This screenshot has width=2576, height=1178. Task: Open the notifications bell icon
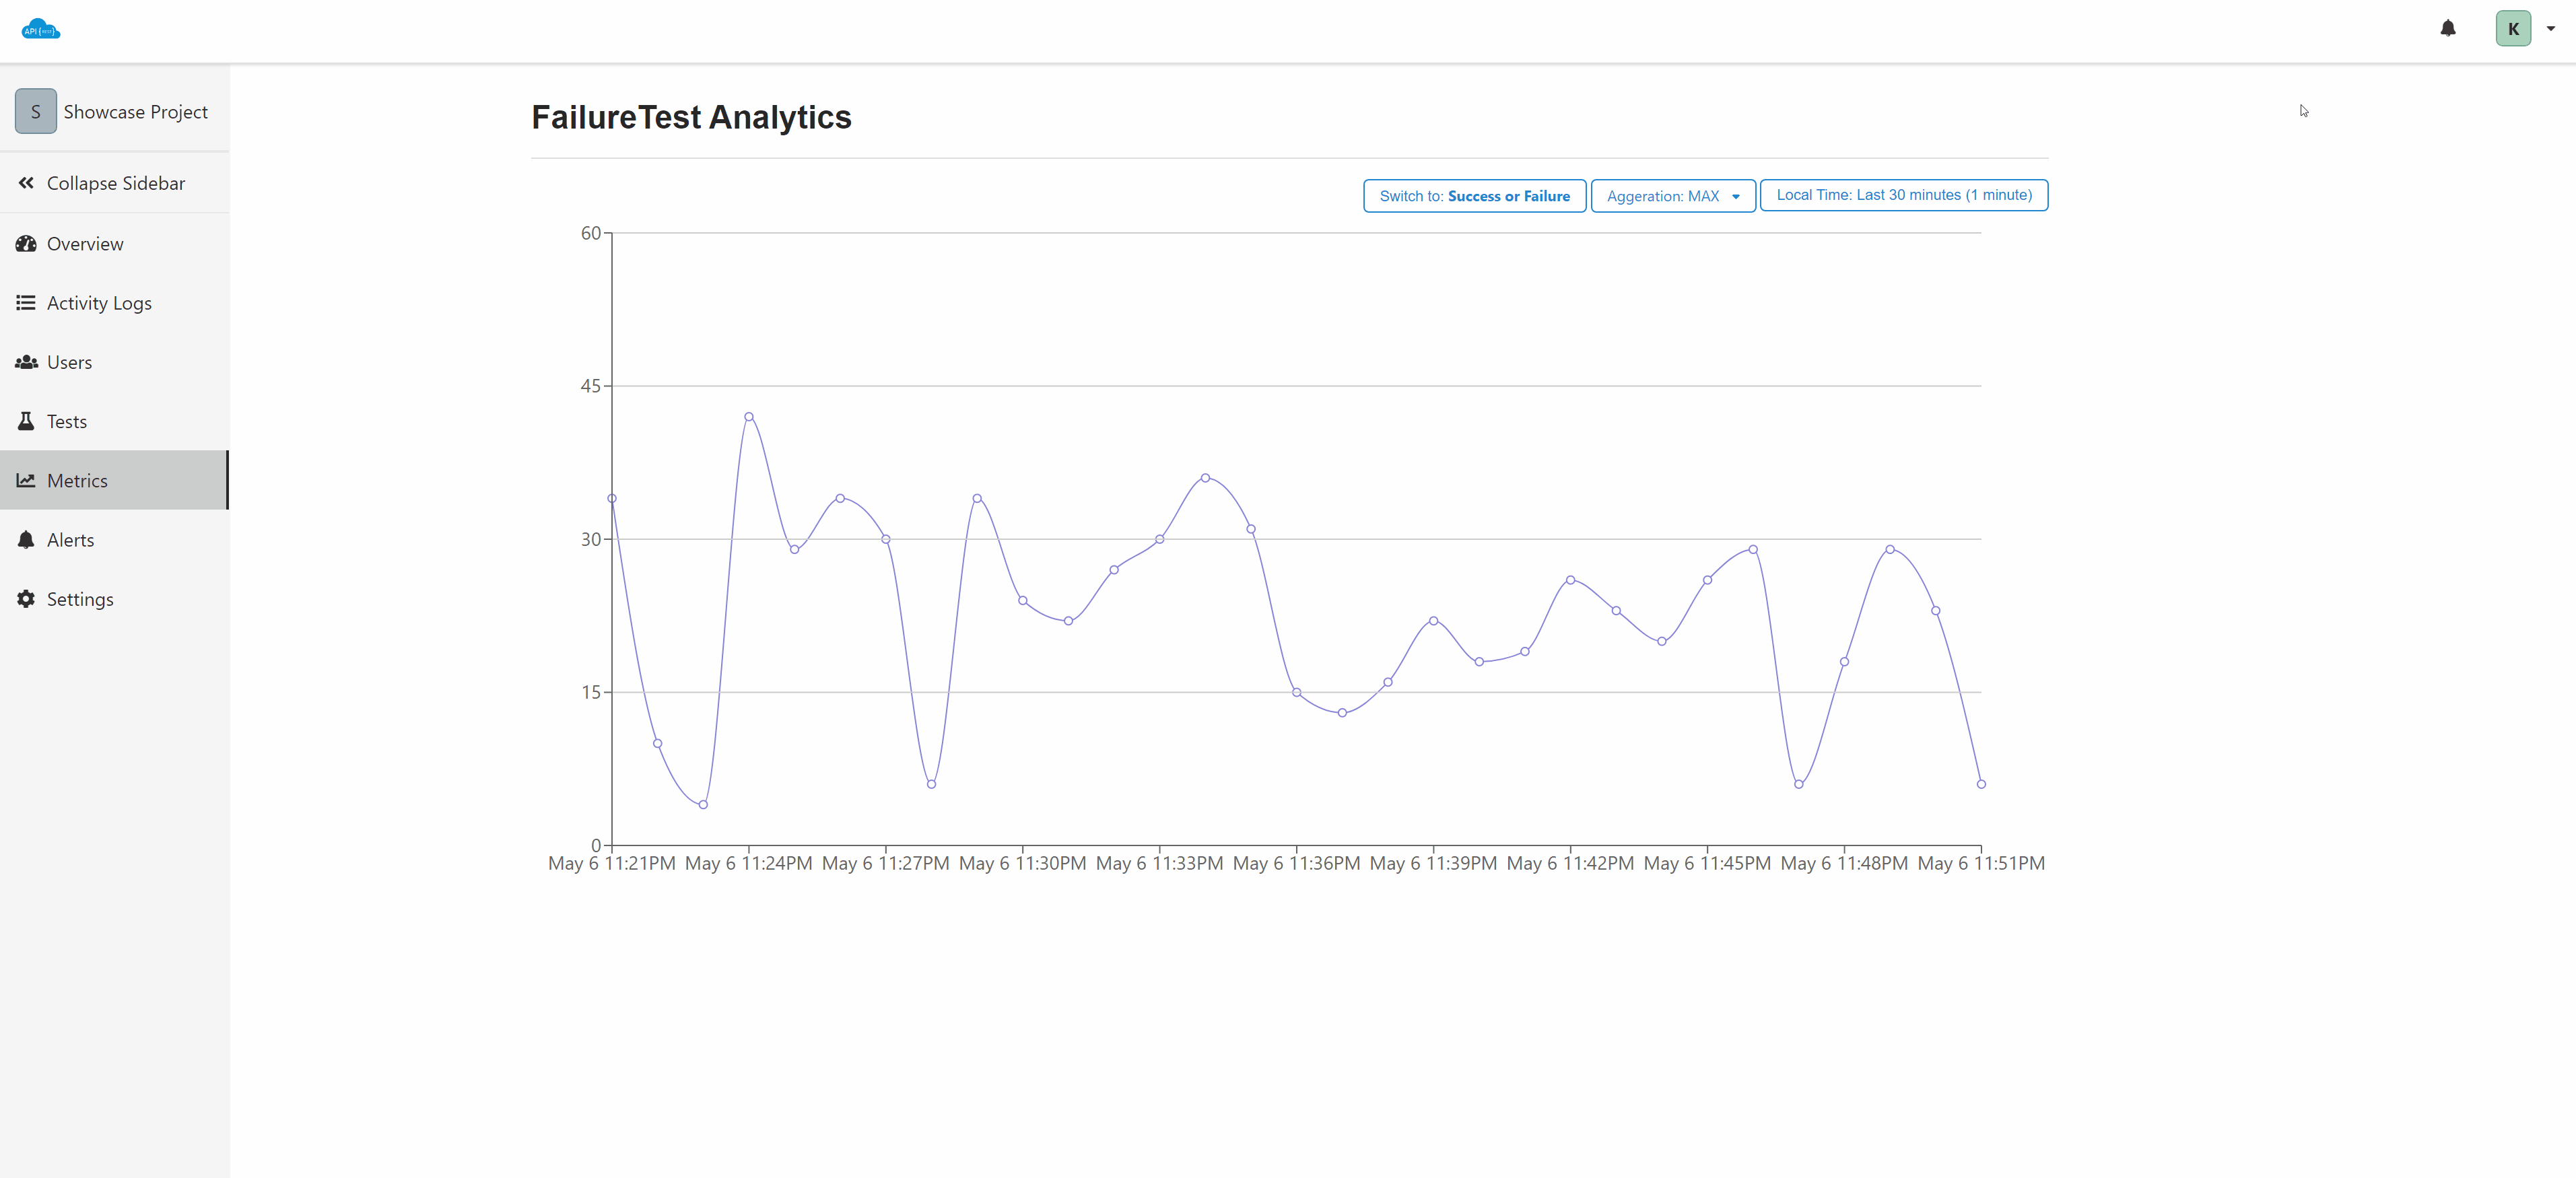pos(2447,29)
